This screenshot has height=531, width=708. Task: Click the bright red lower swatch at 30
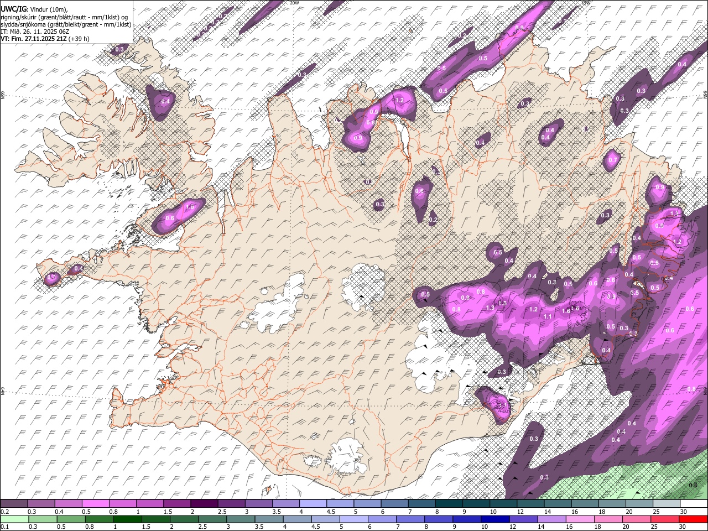point(693,519)
